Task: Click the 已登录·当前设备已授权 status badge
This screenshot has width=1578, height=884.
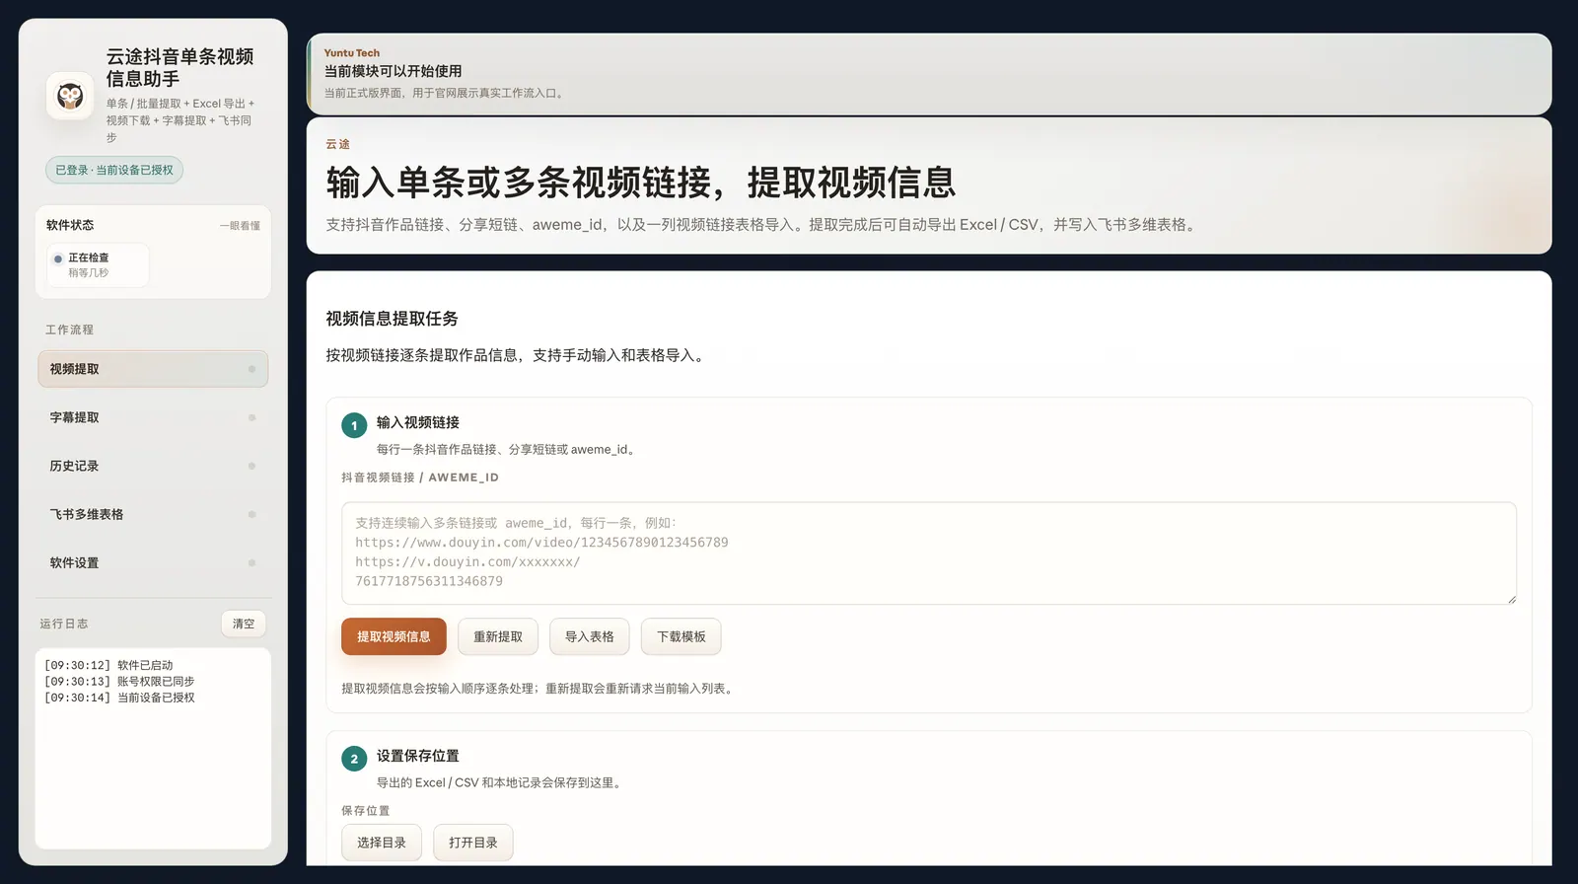Action: coord(114,170)
